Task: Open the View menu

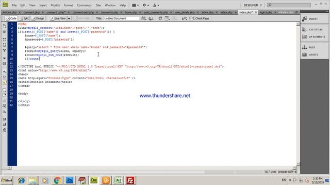Action: [32, 5]
